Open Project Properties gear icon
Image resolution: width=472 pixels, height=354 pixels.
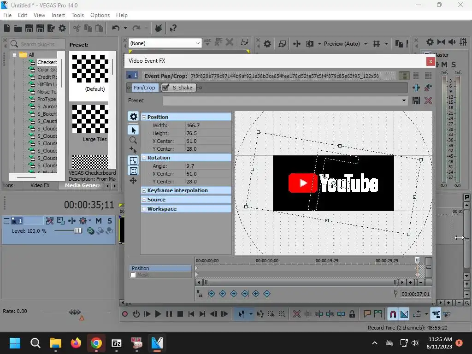[62, 28]
